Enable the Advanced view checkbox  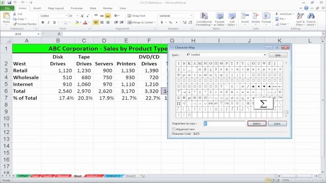click(x=174, y=129)
